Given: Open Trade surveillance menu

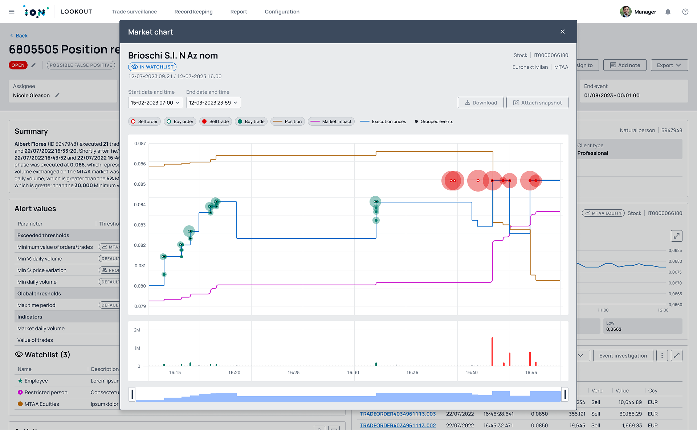Looking at the screenshot, I should point(134,12).
